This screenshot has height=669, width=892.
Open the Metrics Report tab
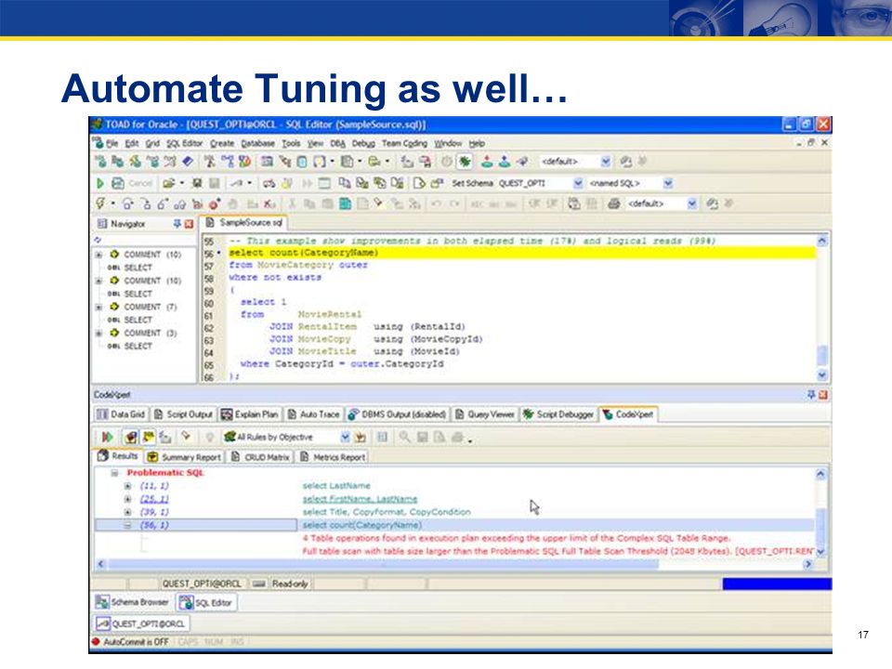pos(333,457)
